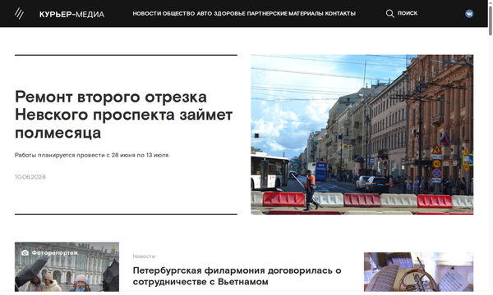Open the Контакты page
The width and height of the screenshot is (493, 295).
[340, 13]
